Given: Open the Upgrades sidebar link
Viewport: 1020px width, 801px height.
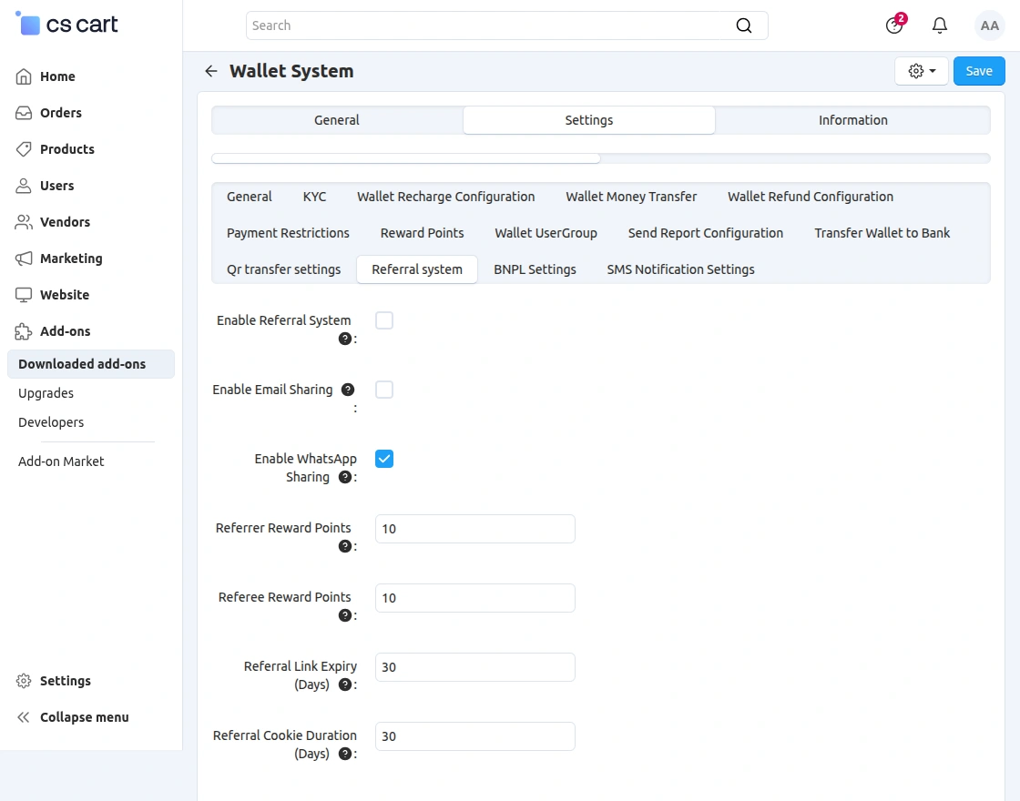Looking at the screenshot, I should pyautogui.click(x=46, y=393).
